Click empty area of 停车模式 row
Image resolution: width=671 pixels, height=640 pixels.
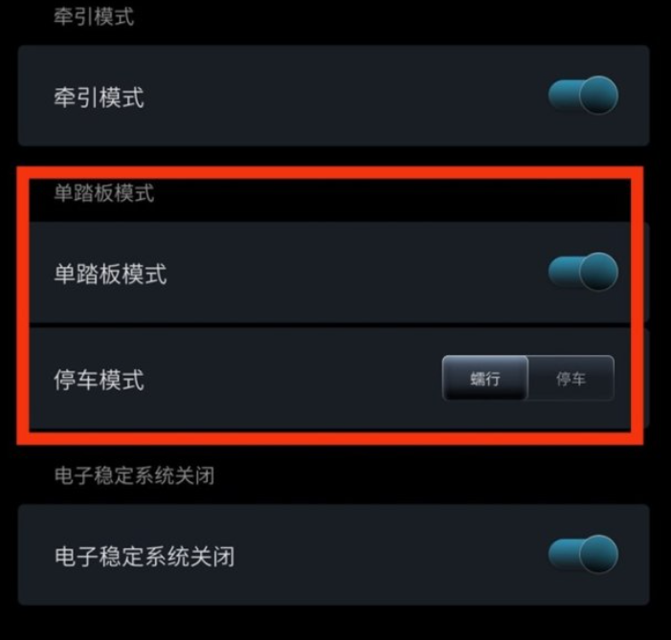pyautogui.click(x=291, y=380)
